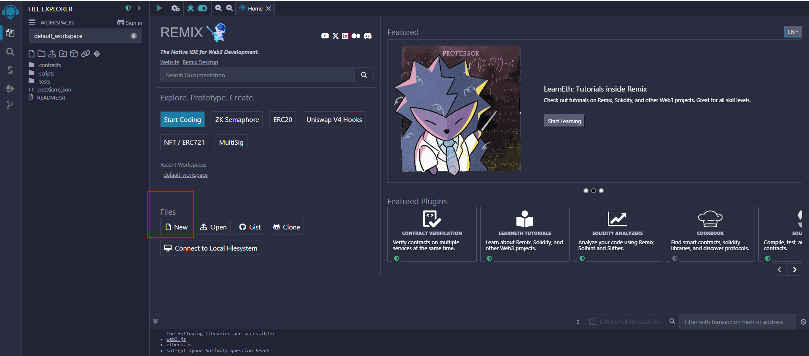809x356 pixels.
Task: Click upload file icon in explorer
Action: click(x=52, y=54)
